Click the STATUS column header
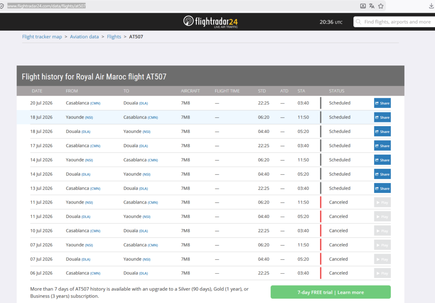The image size is (435, 303). coord(336,91)
